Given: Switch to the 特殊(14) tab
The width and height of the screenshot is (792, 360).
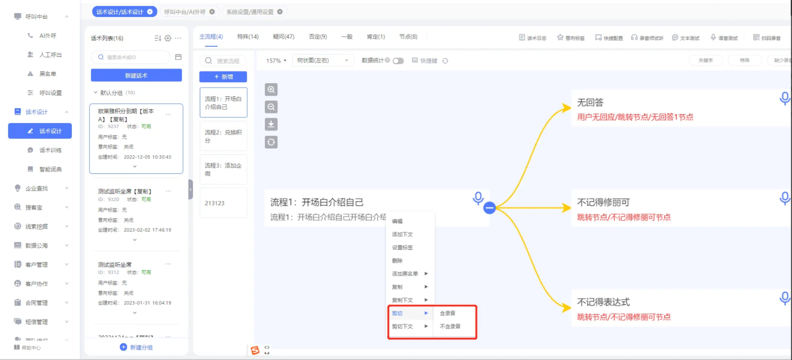Looking at the screenshot, I should 247,37.
